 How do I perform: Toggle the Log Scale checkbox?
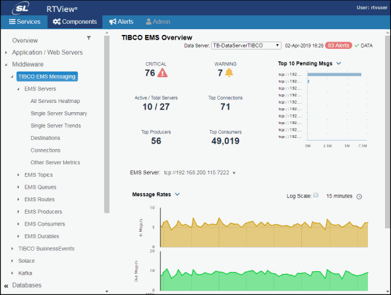pyautogui.click(x=316, y=195)
